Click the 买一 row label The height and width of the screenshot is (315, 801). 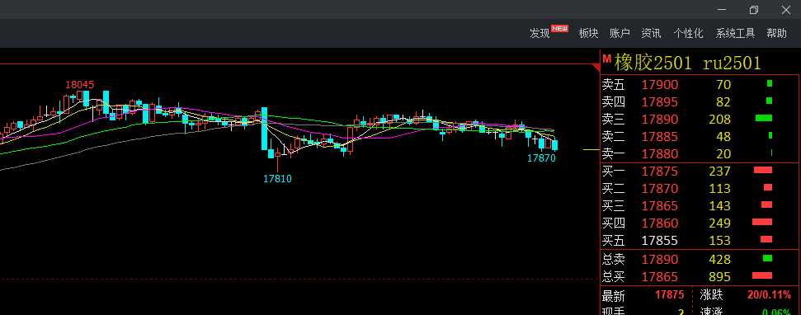(x=614, y=172)
